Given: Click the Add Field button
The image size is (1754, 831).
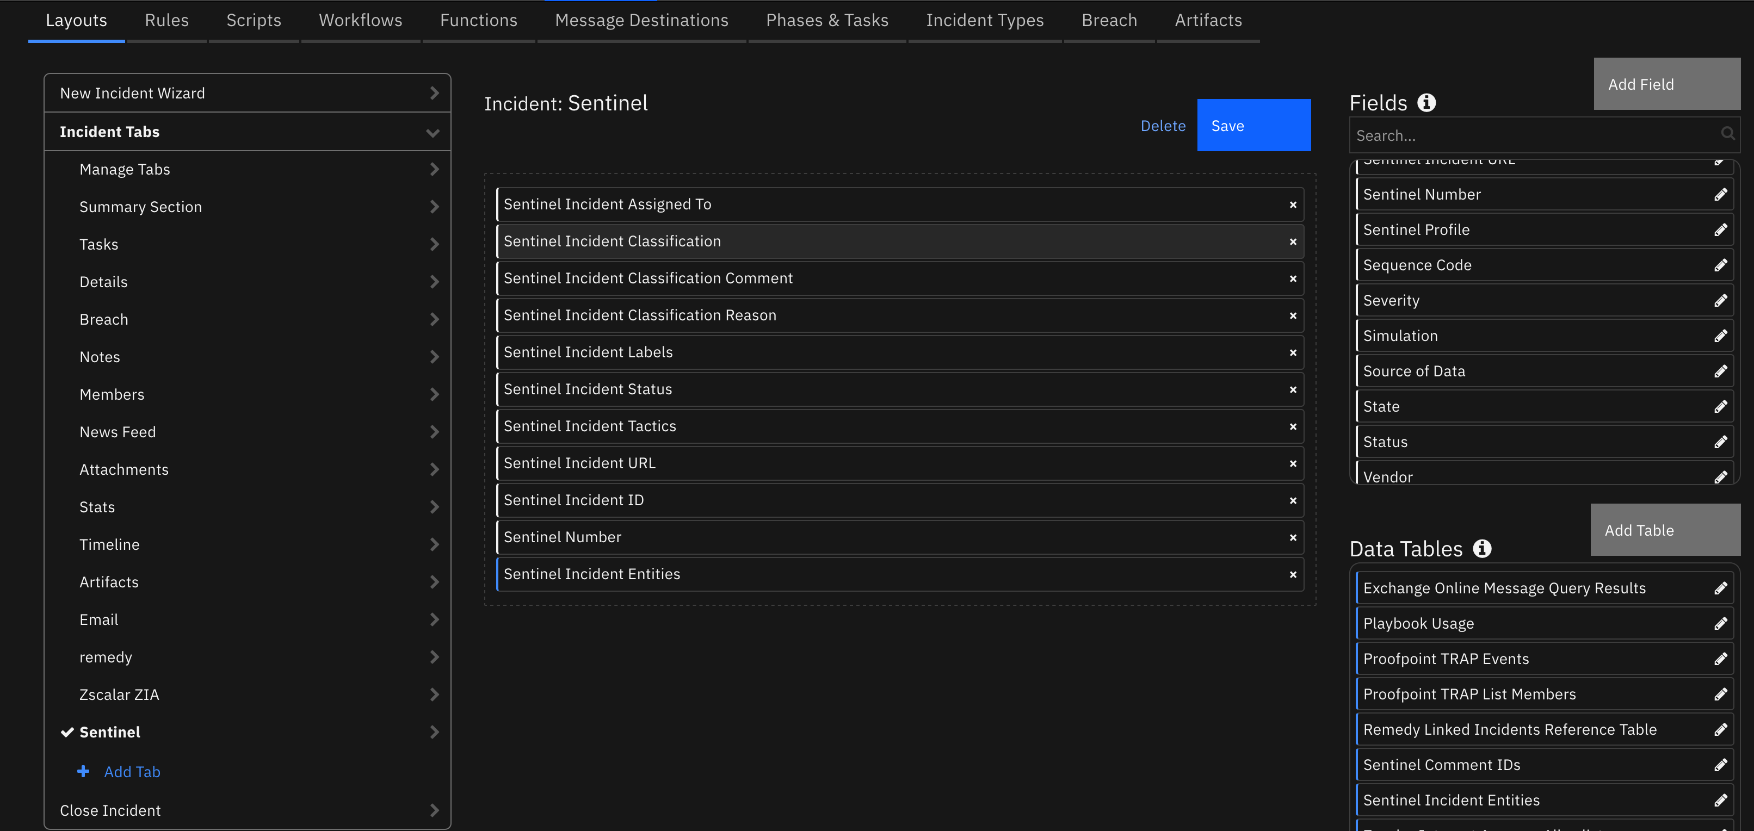Looking at the screenshot, I should pos(1667,84).
